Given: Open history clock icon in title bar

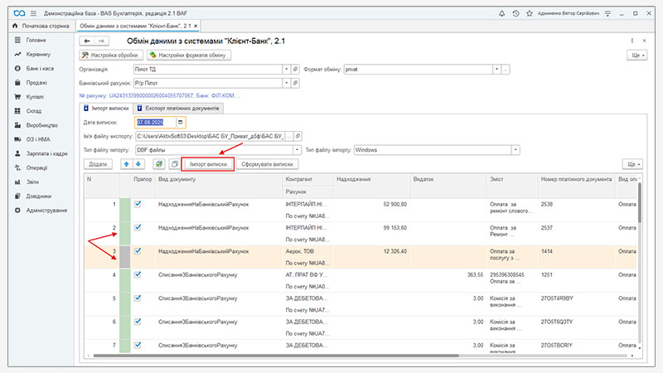Looking at the screenshot, I should pyautogui.click(x=517, y=14).
